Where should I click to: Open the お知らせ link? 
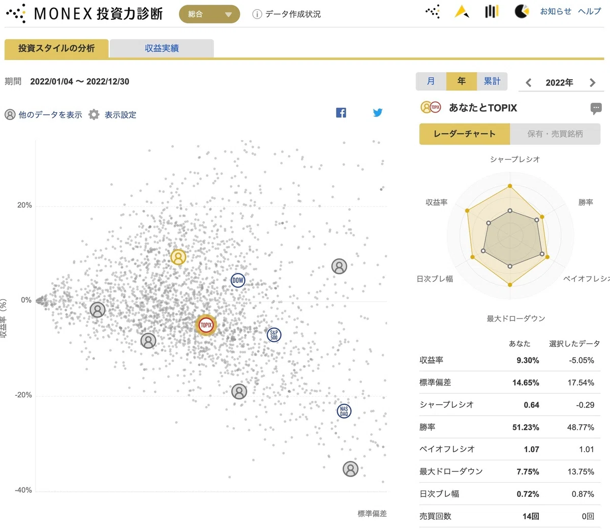556,11
